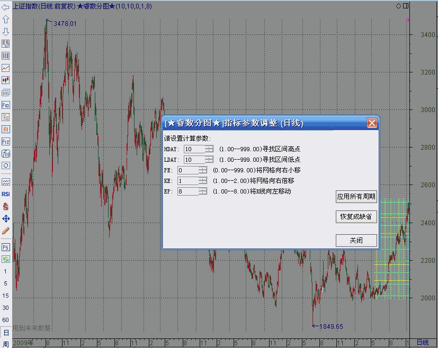Switch to 5-minute period
This screenshot has height=350, width=438.
click(x=5, y=283)
